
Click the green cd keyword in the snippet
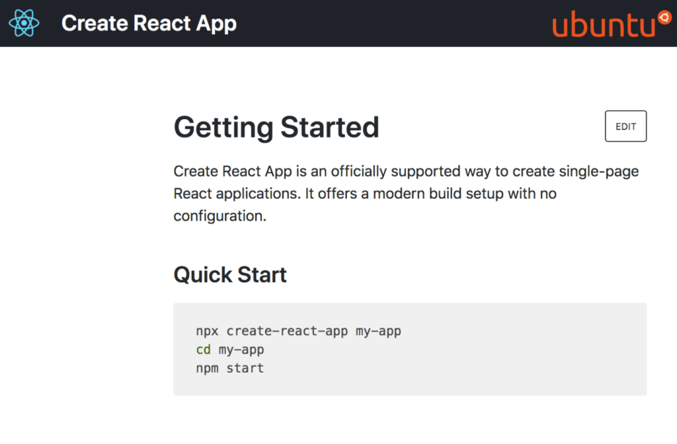(x=203, y=350)
